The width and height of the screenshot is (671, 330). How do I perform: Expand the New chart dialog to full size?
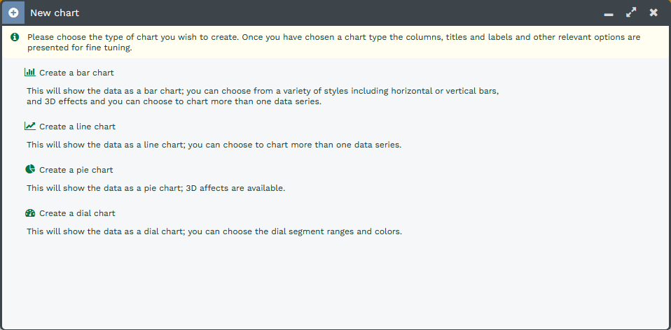[x=631, y=13]
